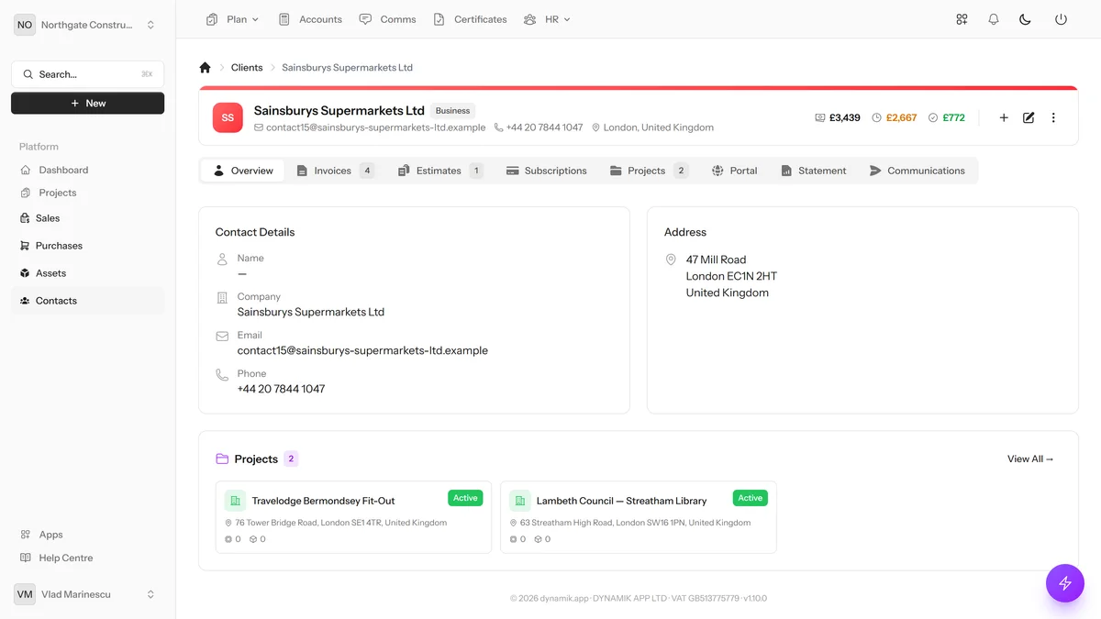The height and width of the screenshot is (619, 1101).
Task: Open the apps grid icon in top bar
Action: [x=962, y=19]
